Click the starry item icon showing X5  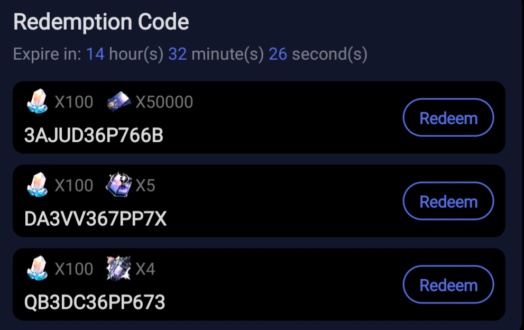118,185
